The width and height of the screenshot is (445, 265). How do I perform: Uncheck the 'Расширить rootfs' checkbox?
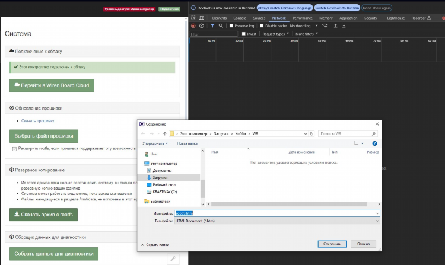14,149
